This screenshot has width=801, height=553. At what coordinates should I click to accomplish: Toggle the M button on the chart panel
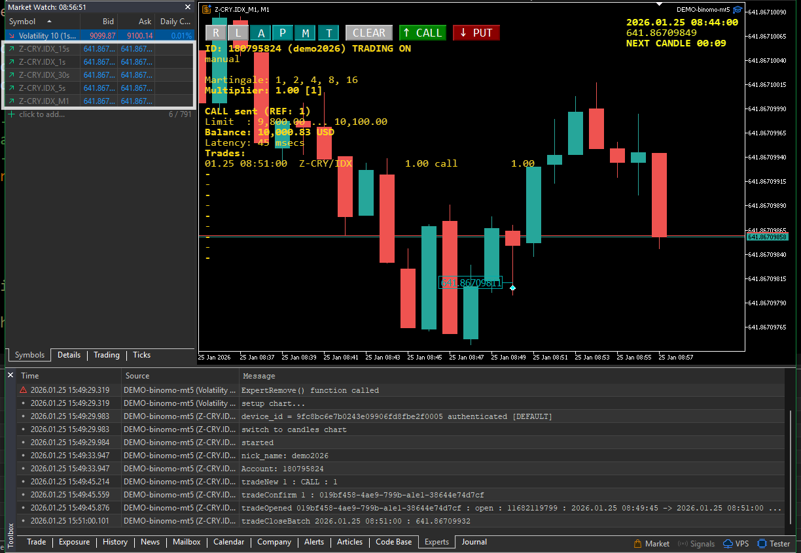[306, 33]
